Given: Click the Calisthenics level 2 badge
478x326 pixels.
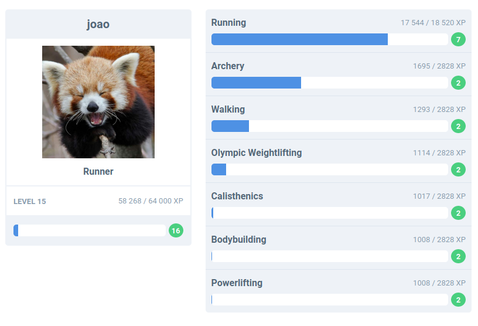Looking at the screenshot, I should (458, 213).
